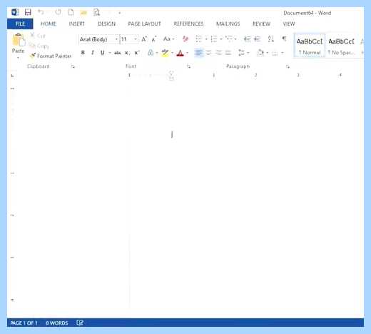Toggle Superscript formatting
The width and height of the screenshot is (371, 334).
click(x=137, y=53)
